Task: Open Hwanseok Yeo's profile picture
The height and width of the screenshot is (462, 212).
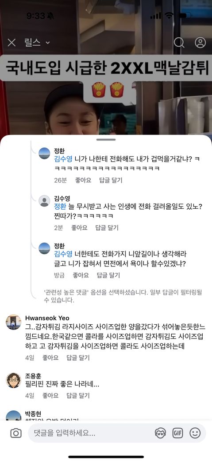Action: pyautogui.click(x=14, y=322)
